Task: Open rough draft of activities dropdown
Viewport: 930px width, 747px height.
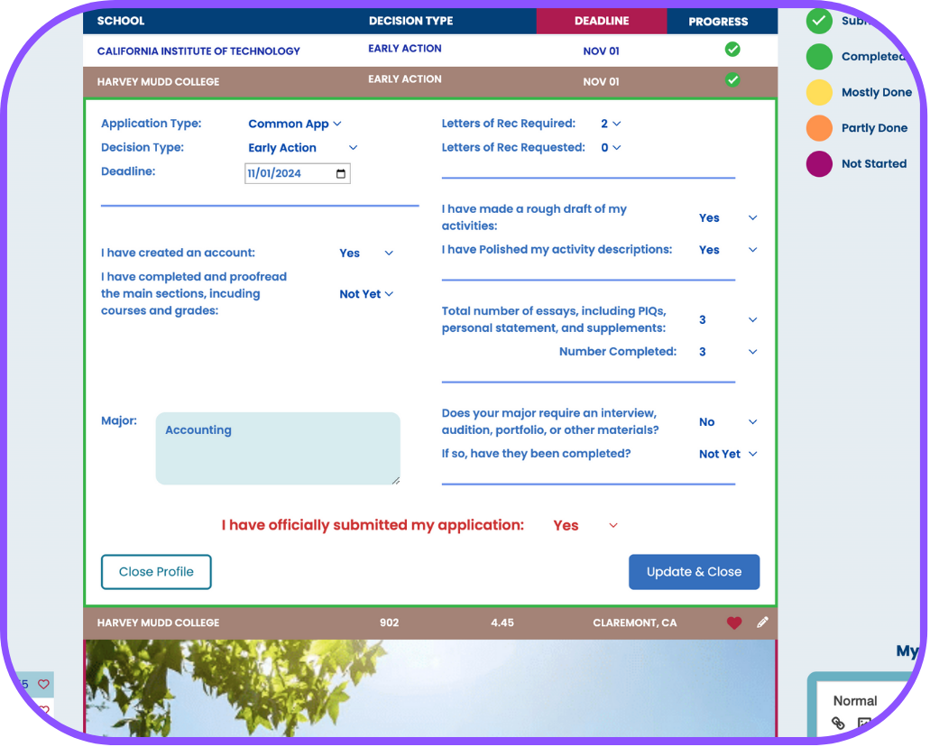Action: click(x=728, y=218)
